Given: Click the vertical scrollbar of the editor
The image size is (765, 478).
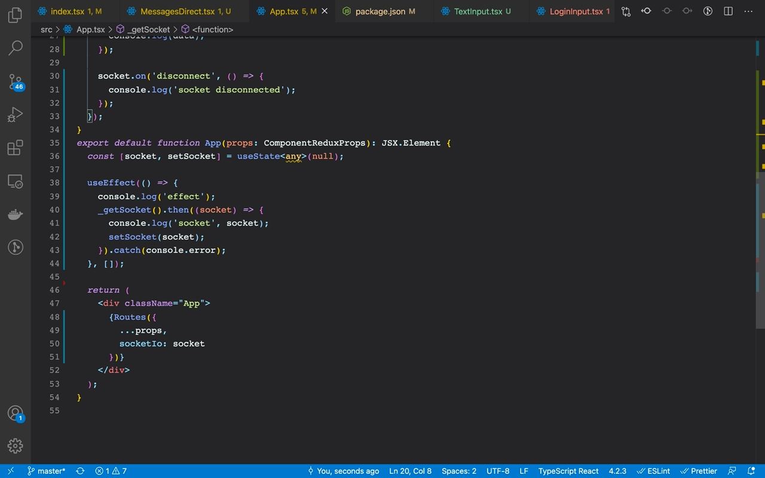Looking at the screenshot, I should coord(760,251).
